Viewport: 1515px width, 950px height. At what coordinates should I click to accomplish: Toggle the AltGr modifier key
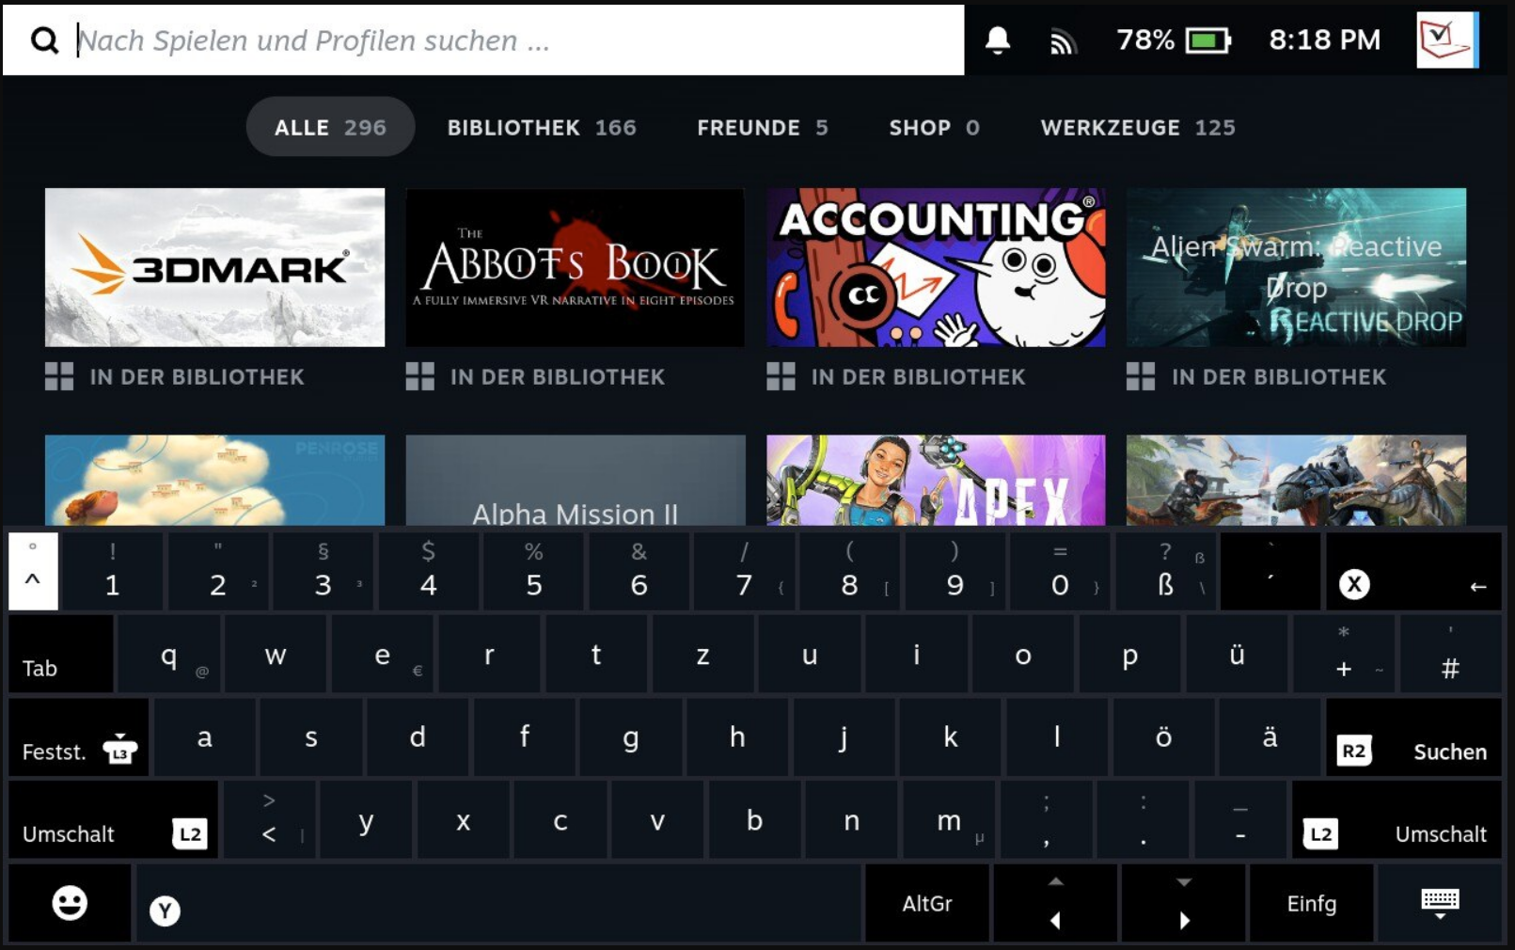[926, 904]
